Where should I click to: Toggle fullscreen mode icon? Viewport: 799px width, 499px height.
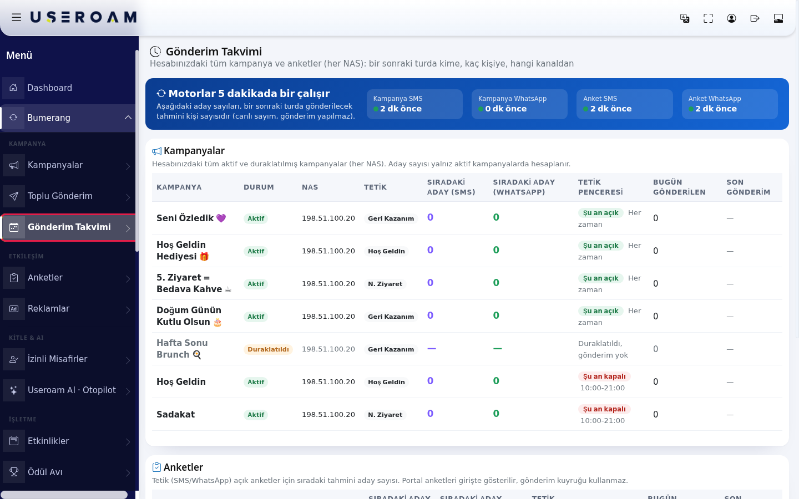pyautogui.click(x=708, y=18)
